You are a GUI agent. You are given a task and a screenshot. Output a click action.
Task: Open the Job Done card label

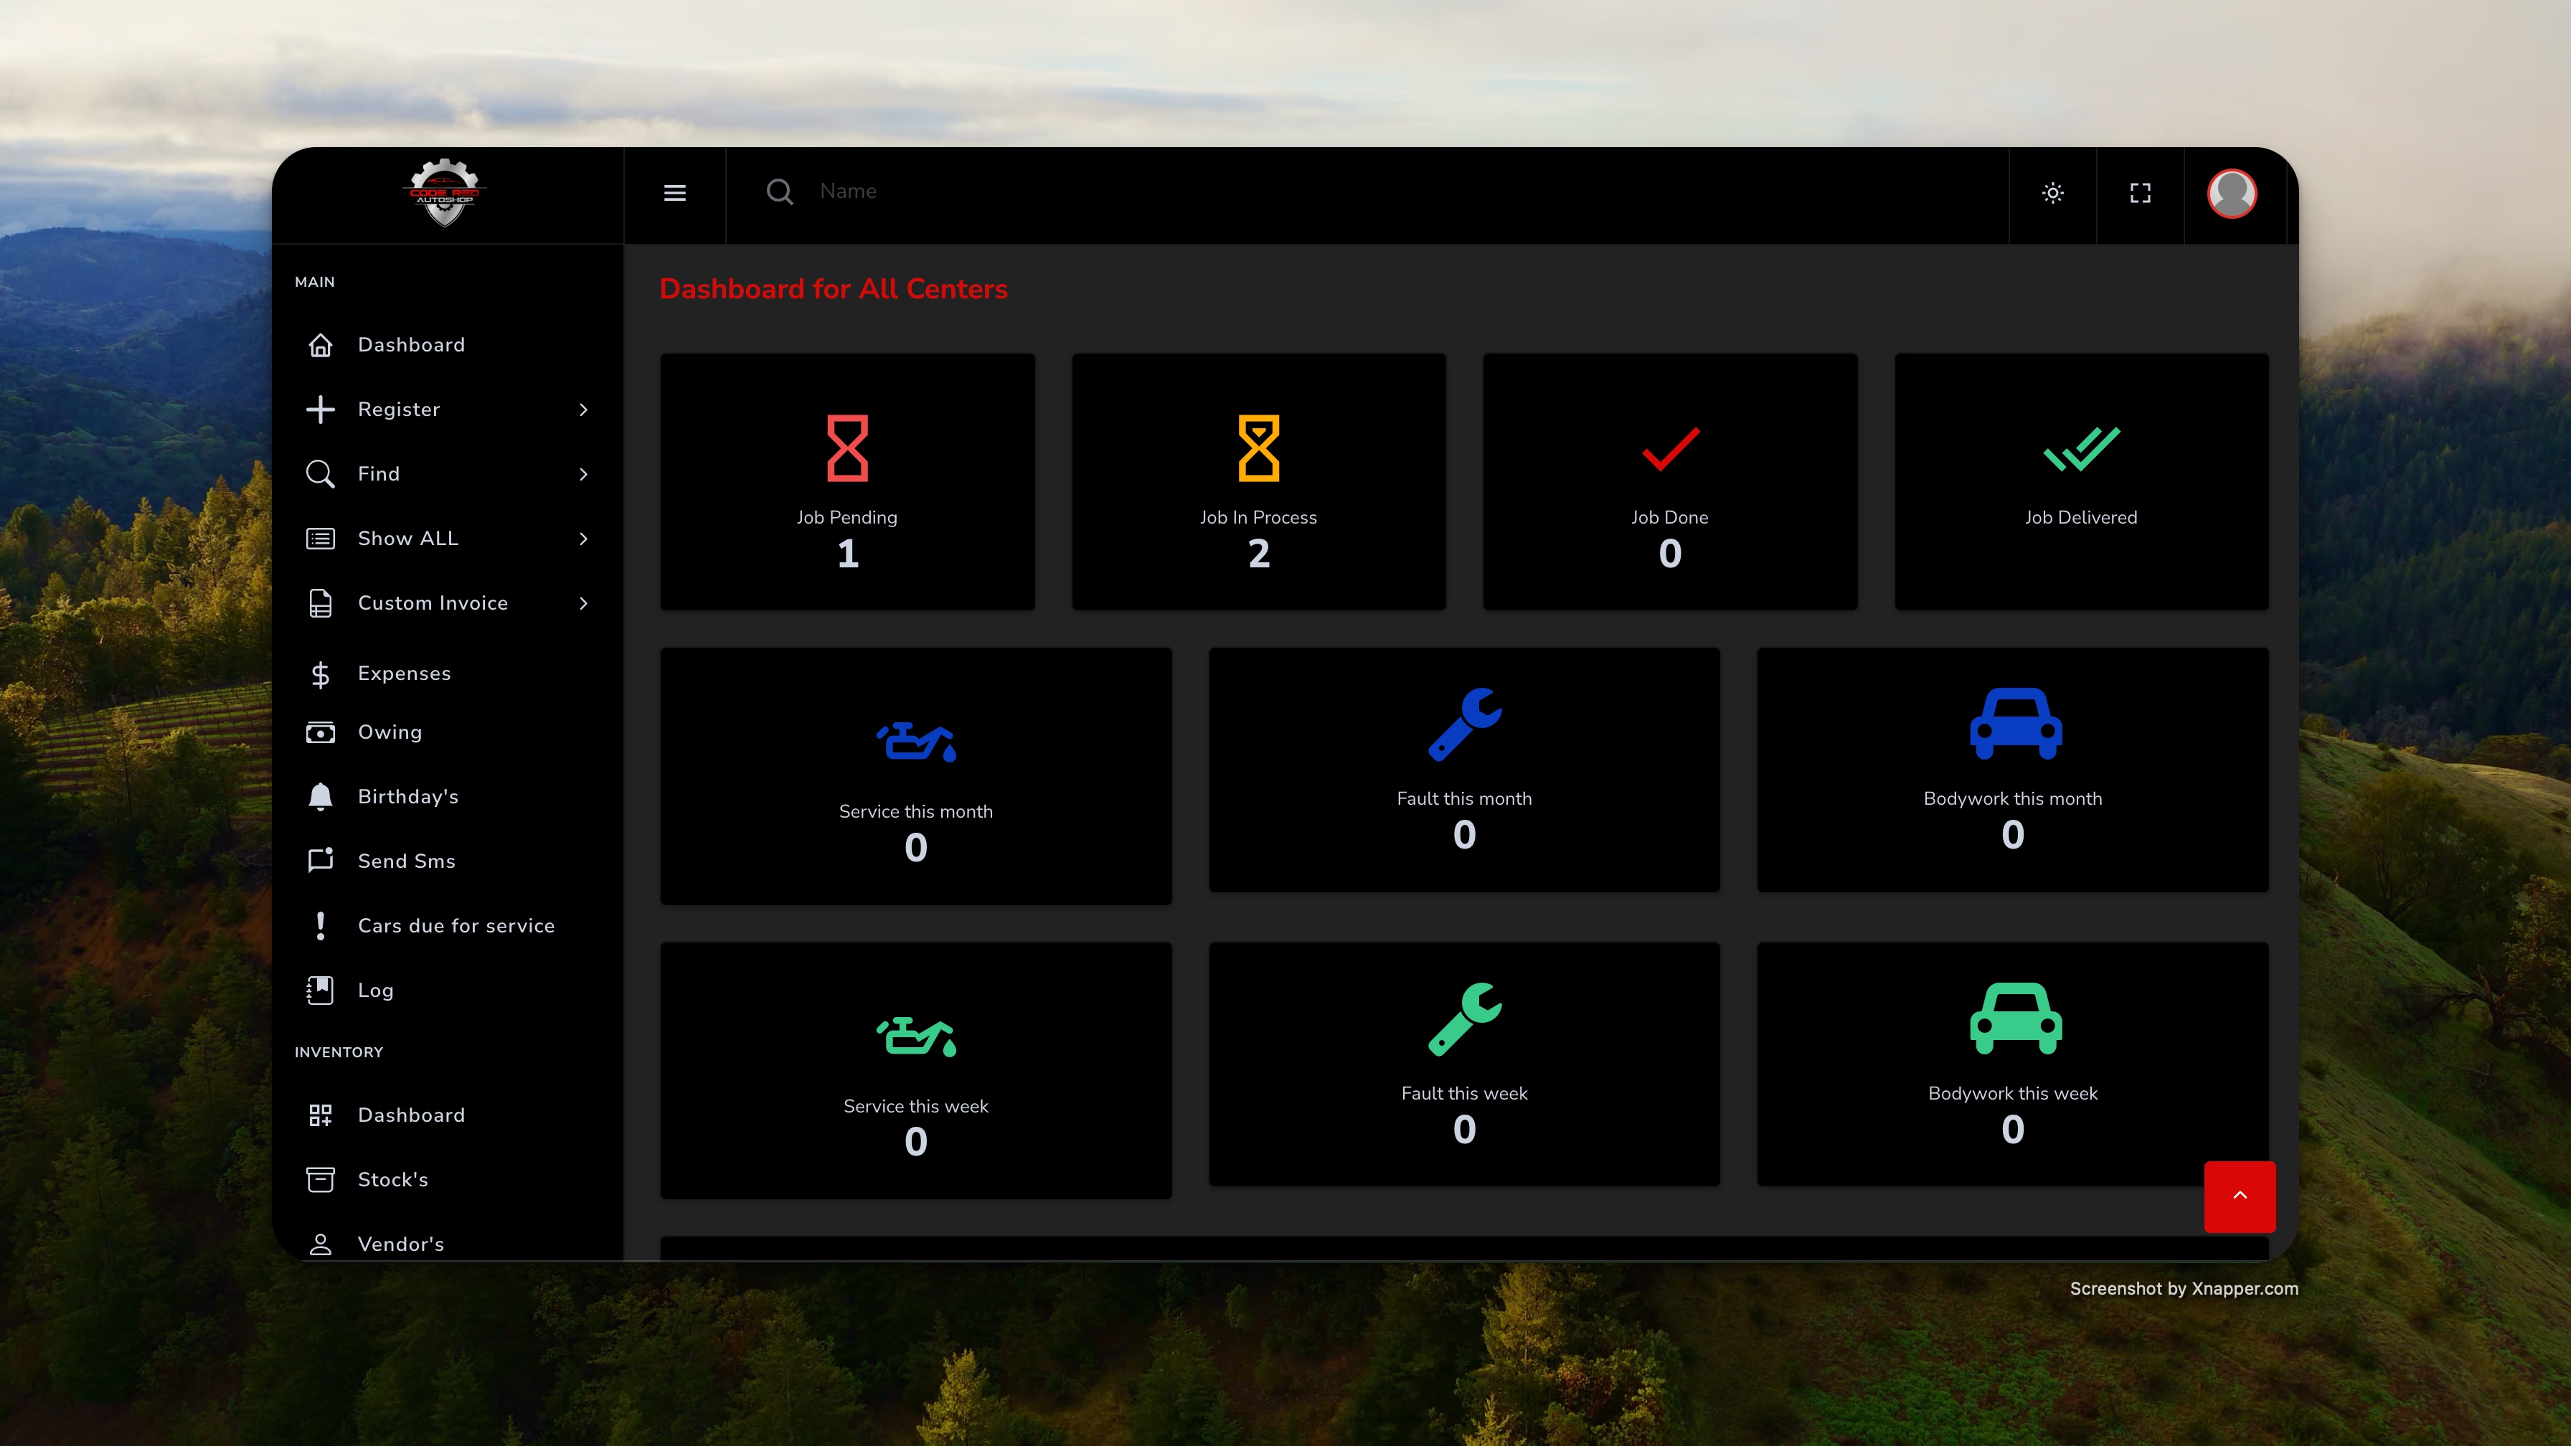point(1670,517)
